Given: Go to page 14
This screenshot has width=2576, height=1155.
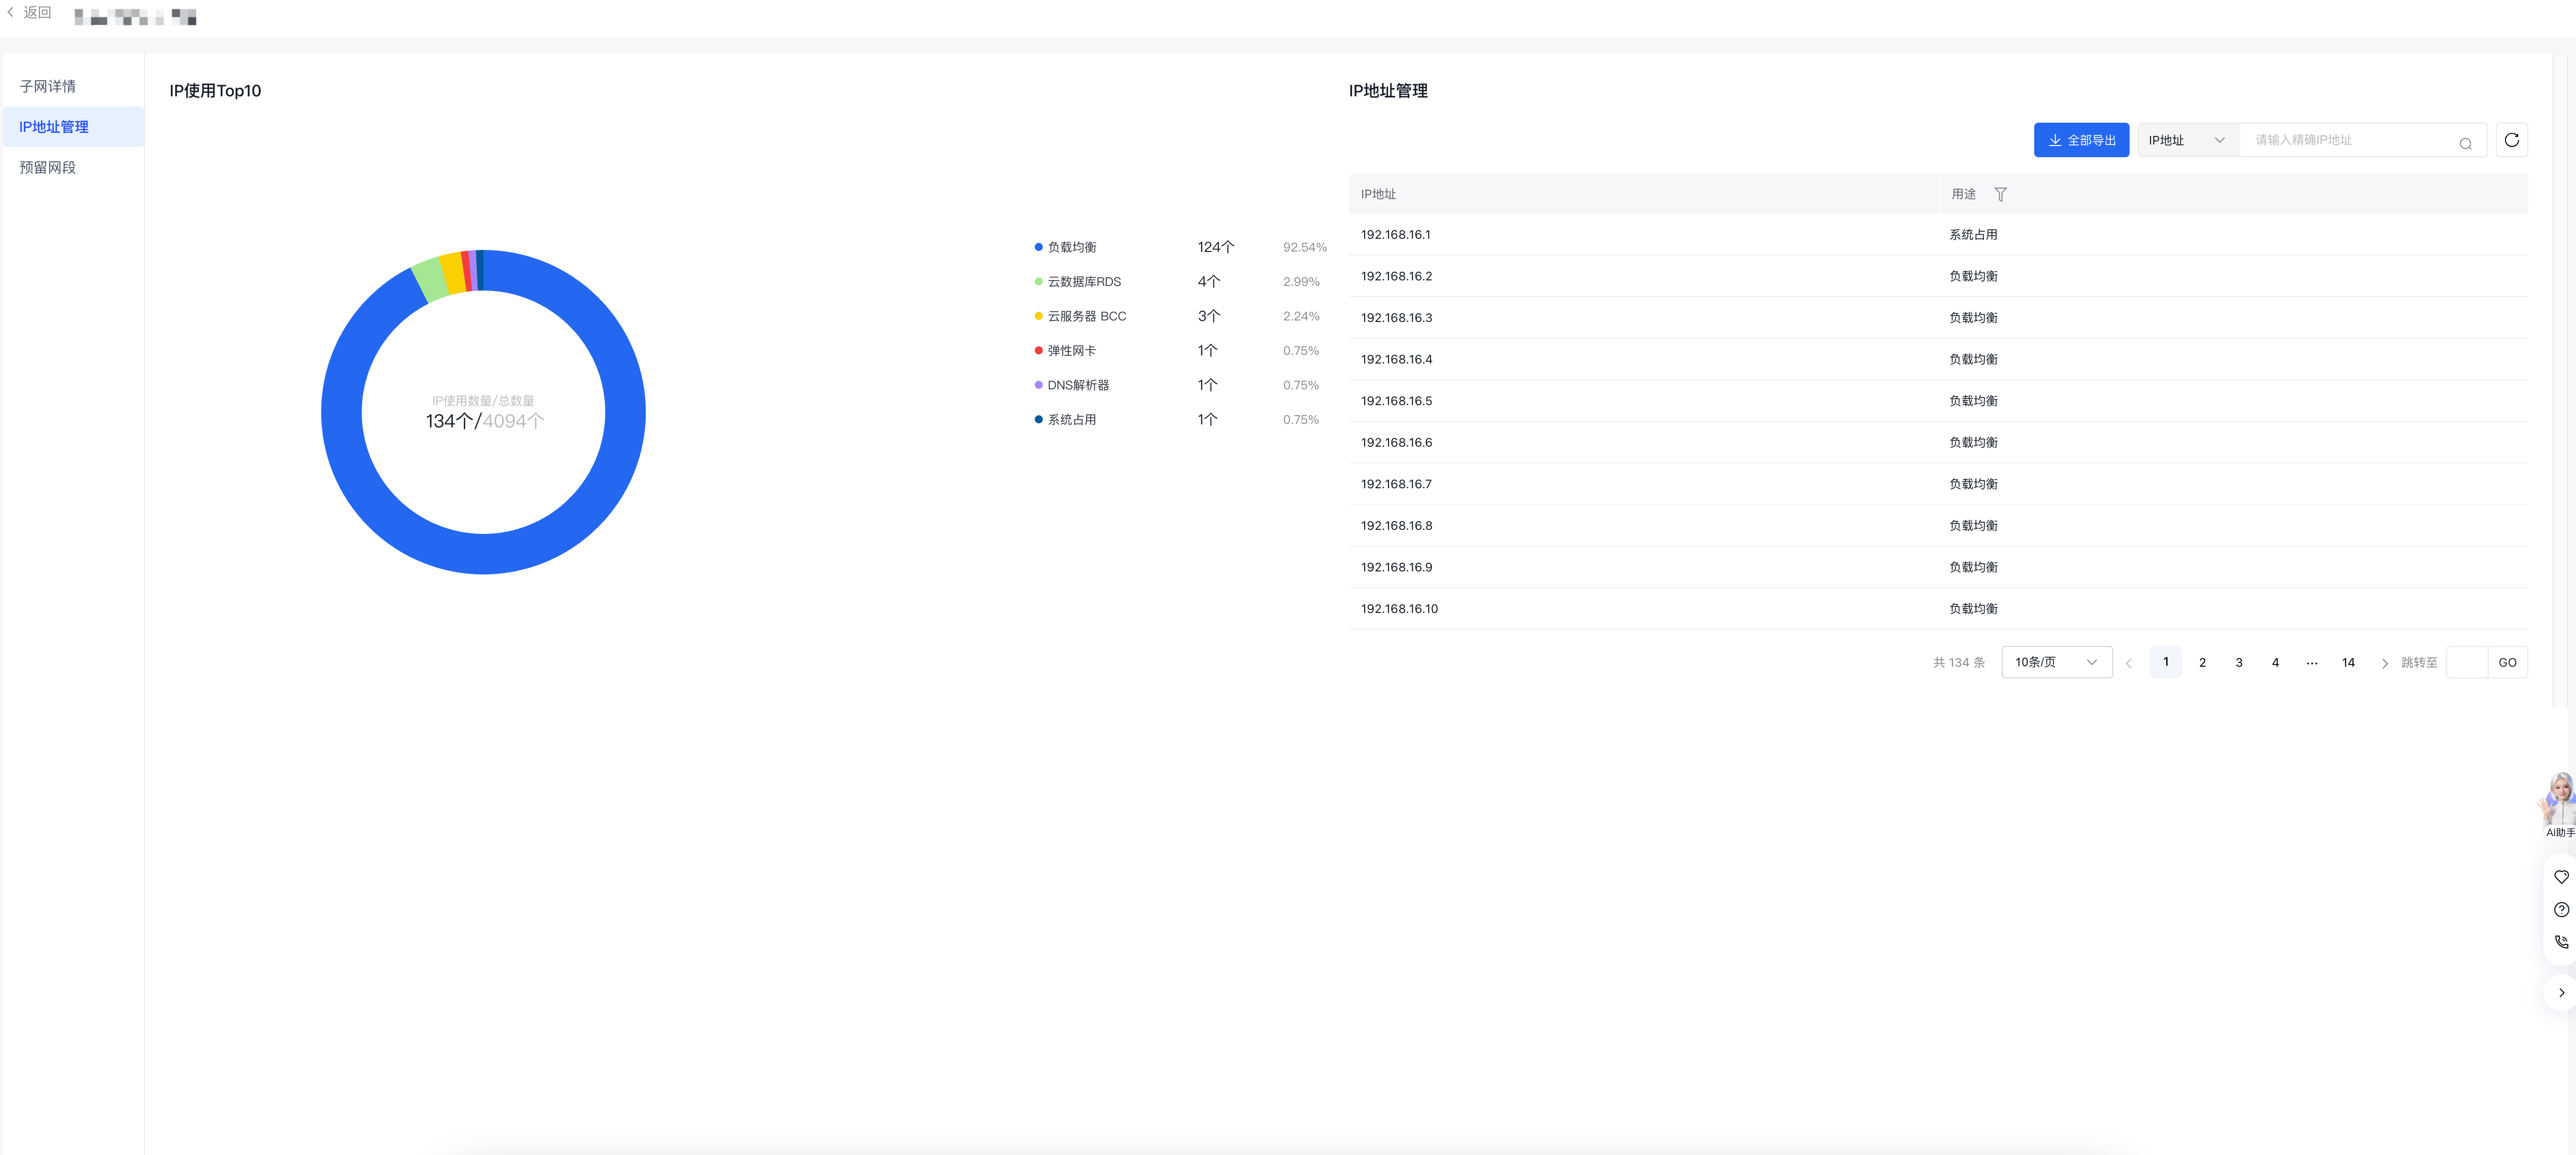Looking at the screenshot, I should click(x=2348, y=662).
